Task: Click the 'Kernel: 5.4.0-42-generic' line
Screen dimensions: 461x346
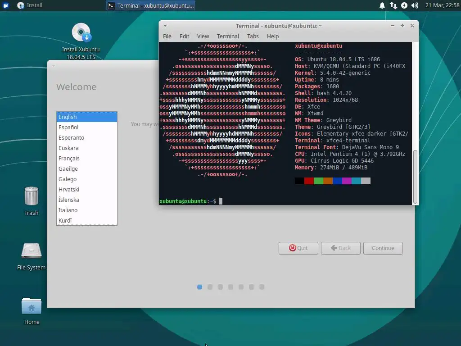Action: point(333,73)
